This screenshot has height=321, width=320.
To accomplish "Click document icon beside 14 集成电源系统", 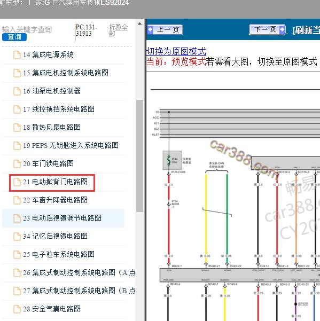I will (x=17, y=55).
